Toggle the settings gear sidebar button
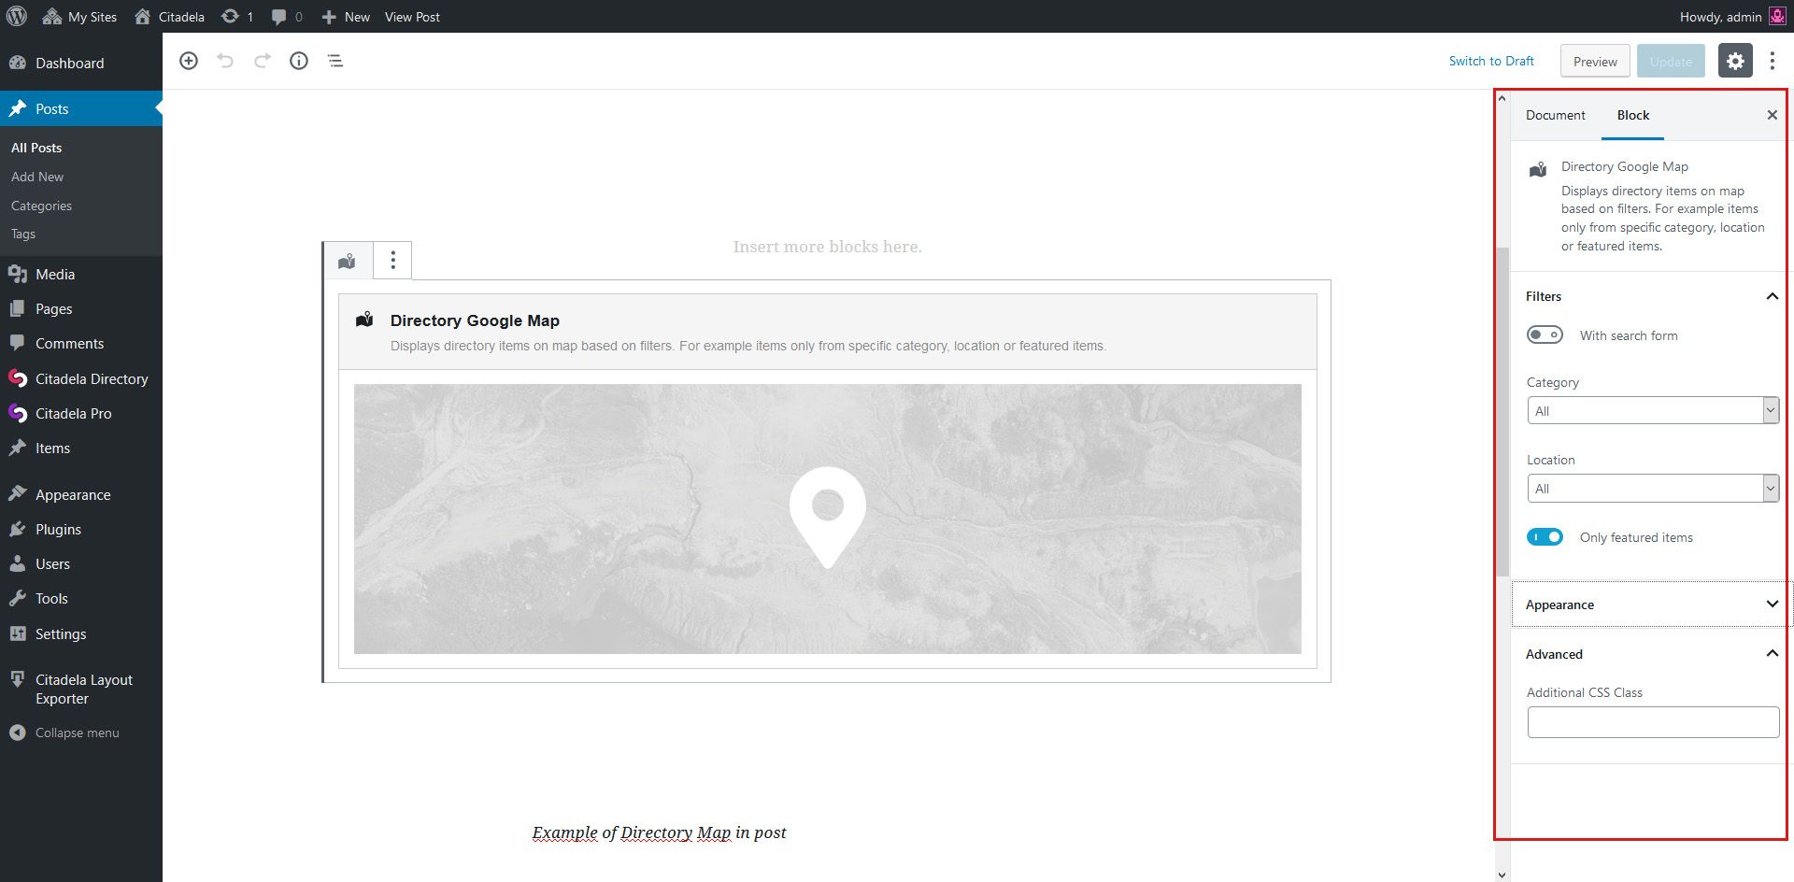The image size is (1794, 882). click(x=1735, y=62)
